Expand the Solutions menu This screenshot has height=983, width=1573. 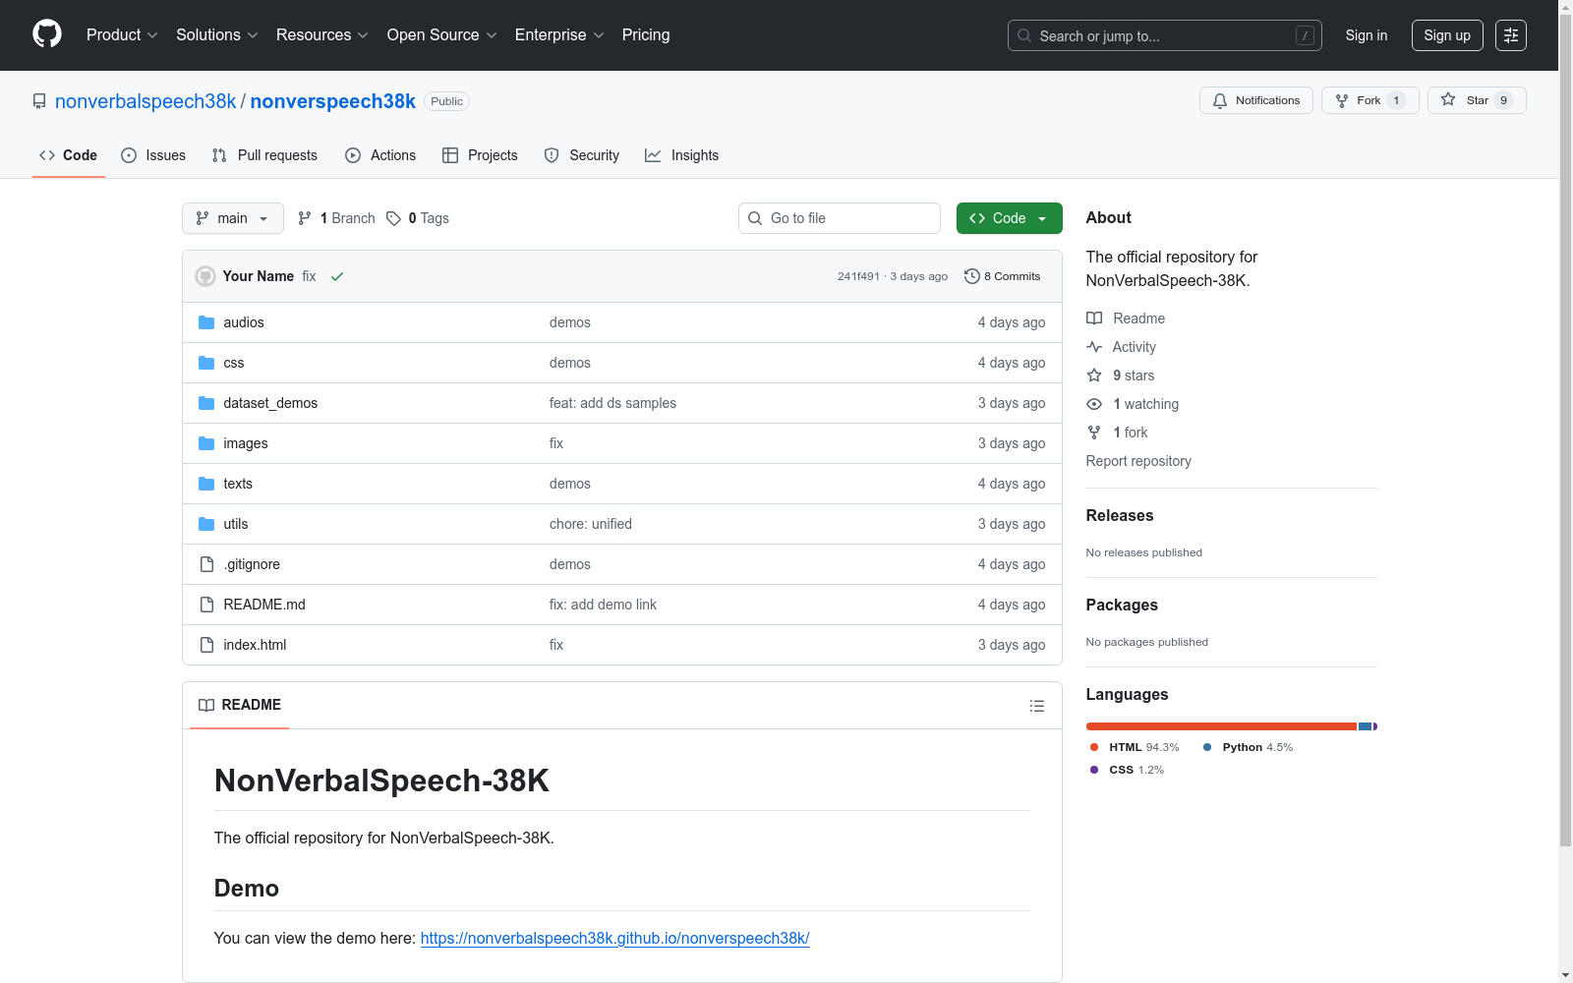[x=217, y=35]
